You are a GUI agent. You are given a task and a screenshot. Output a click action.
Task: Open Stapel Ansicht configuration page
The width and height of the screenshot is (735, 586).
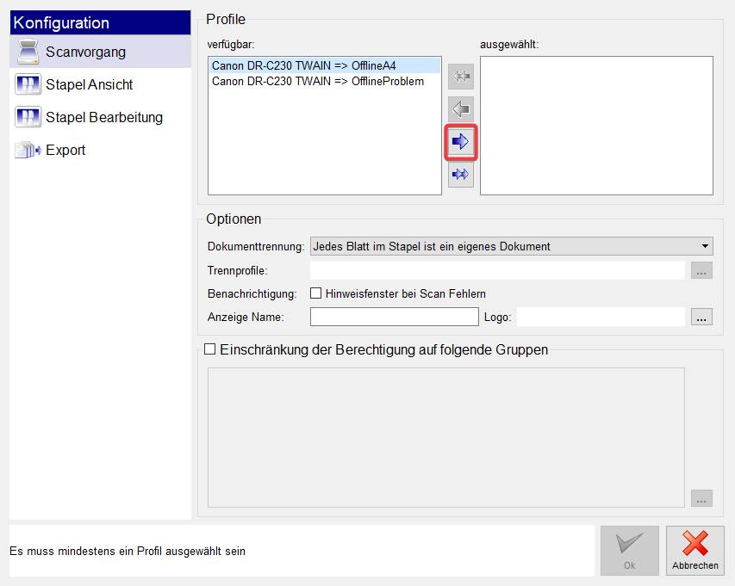[x=100, y=84]
